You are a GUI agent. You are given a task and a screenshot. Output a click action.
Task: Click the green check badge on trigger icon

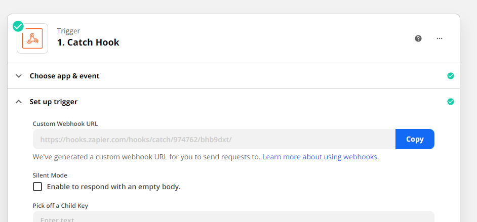(x=18, y=26)
